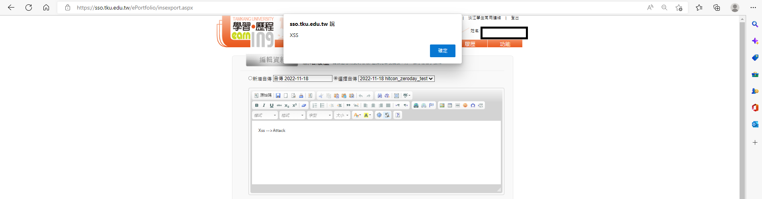Screen dimensions: 762x199
Task: Open the 大小 font size dropdown
Action: (x=342, y=115)
